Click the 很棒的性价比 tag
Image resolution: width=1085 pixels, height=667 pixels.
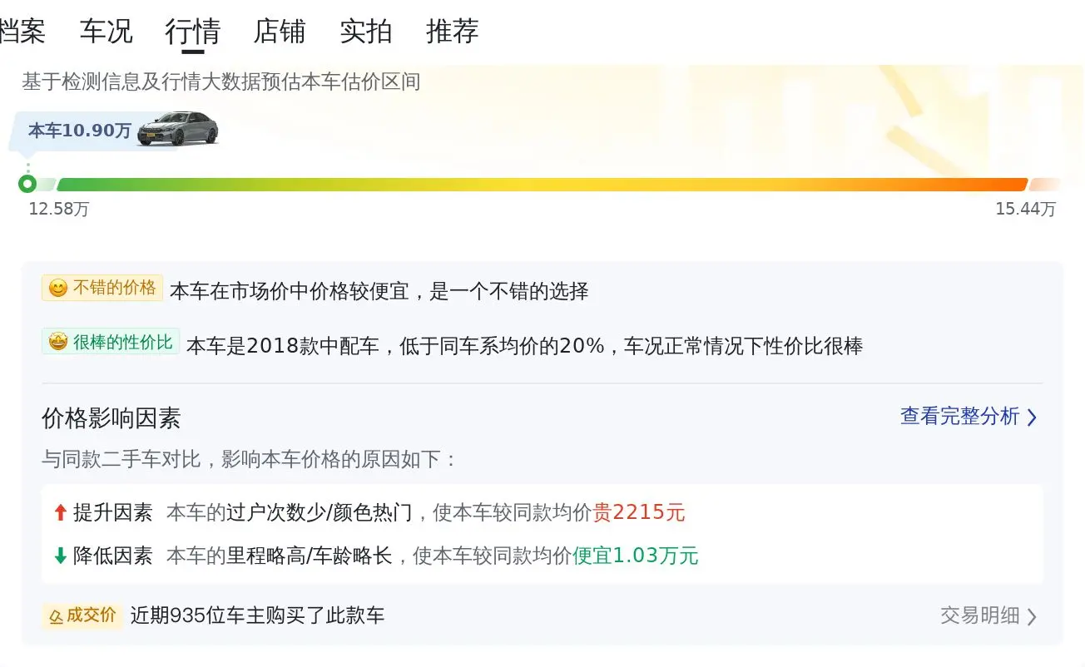pos(111,342)
